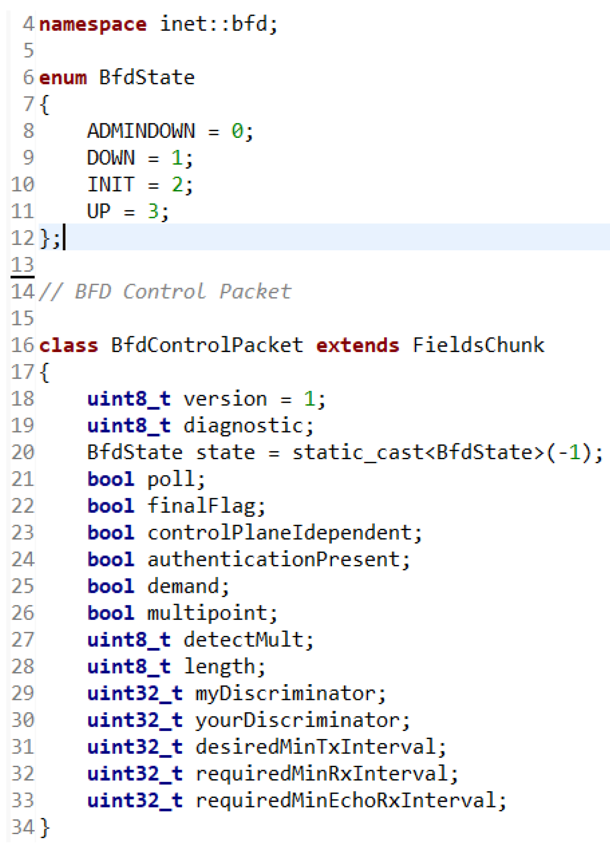Image resolution: width=610 pixels, height=856 pixels.
Task: Click line number 13 in the gutter
Action: click(x=22, y=265)
